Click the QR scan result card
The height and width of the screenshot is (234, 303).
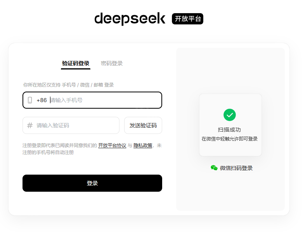pyautogui.click(x=230, y=125)
